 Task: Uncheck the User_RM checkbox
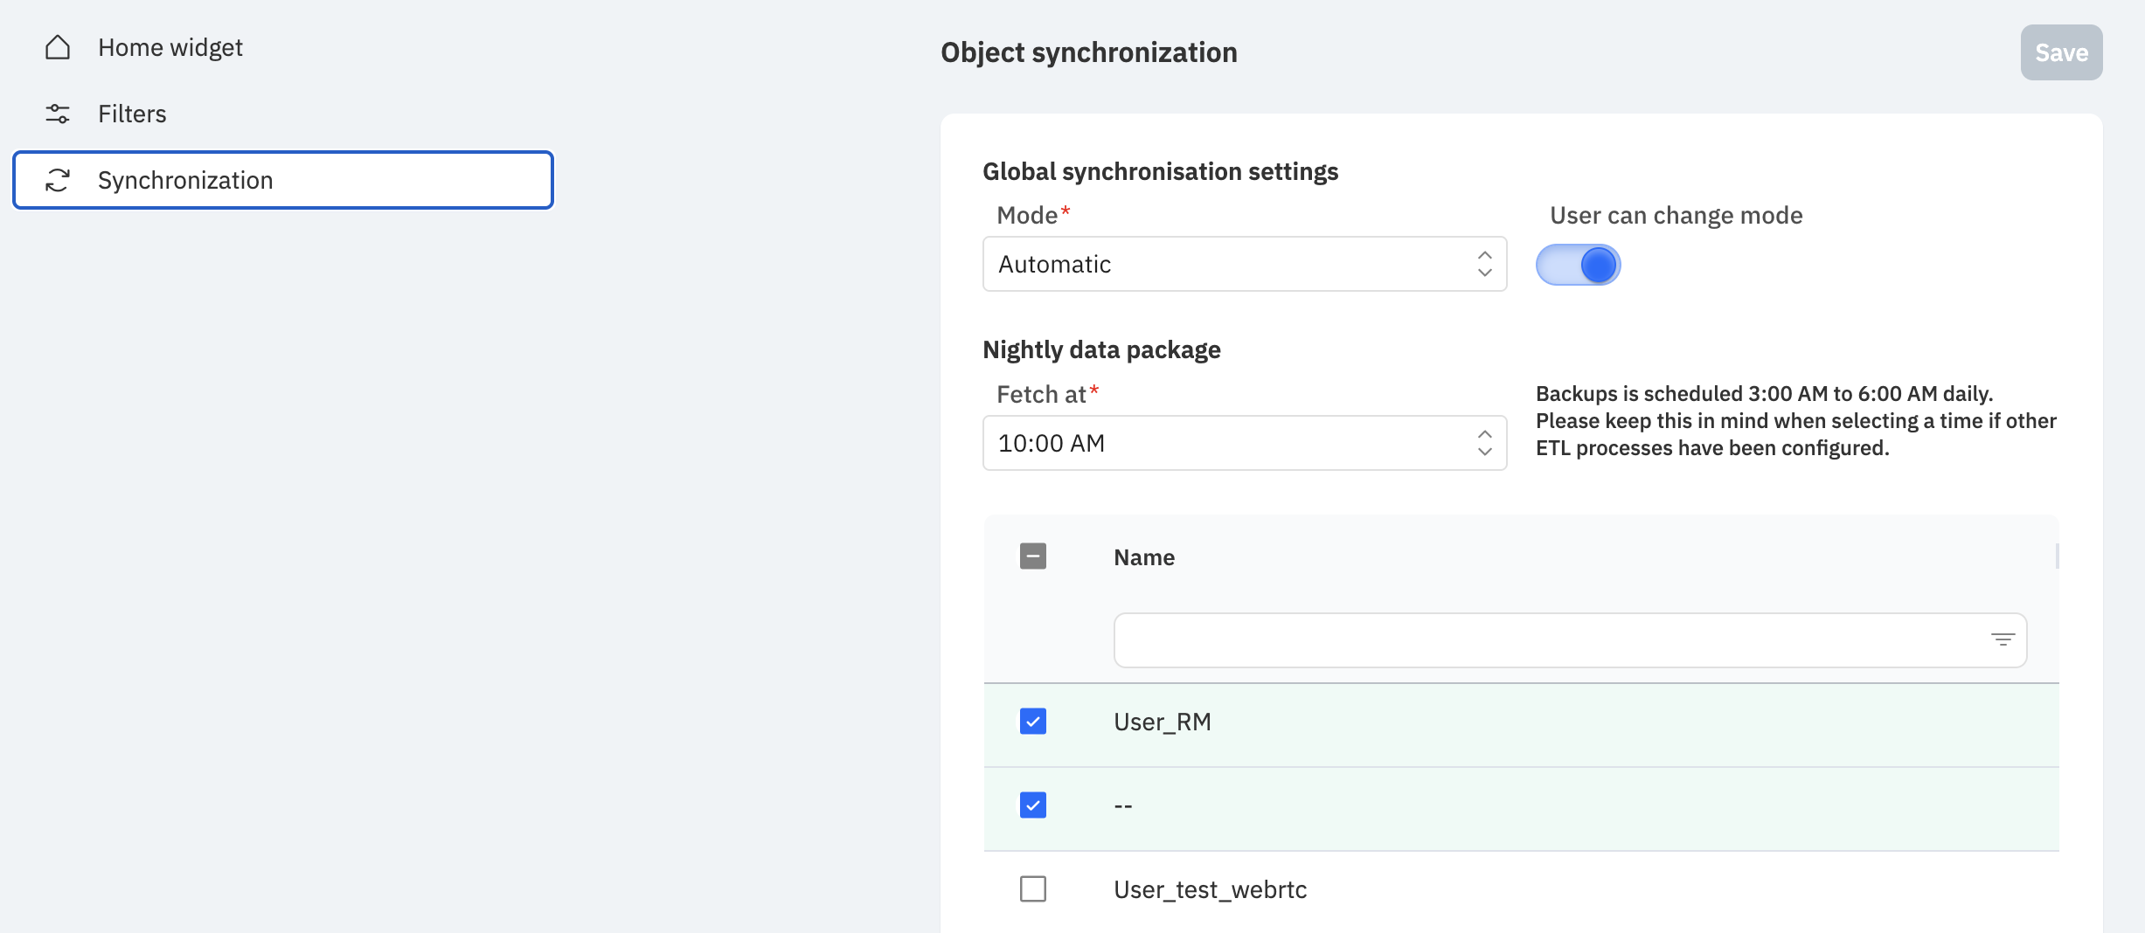tap(1033, 722)
